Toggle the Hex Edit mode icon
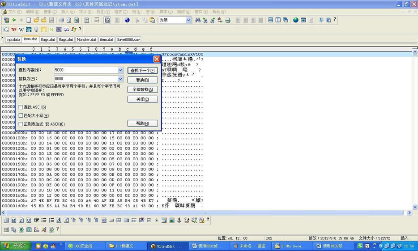 (x=107, y=20)
